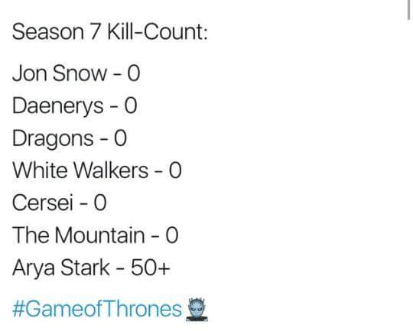This screenshot has width=413, height=331.
Task: Click the words 'White Walkers'
Action: click(80, 170)
